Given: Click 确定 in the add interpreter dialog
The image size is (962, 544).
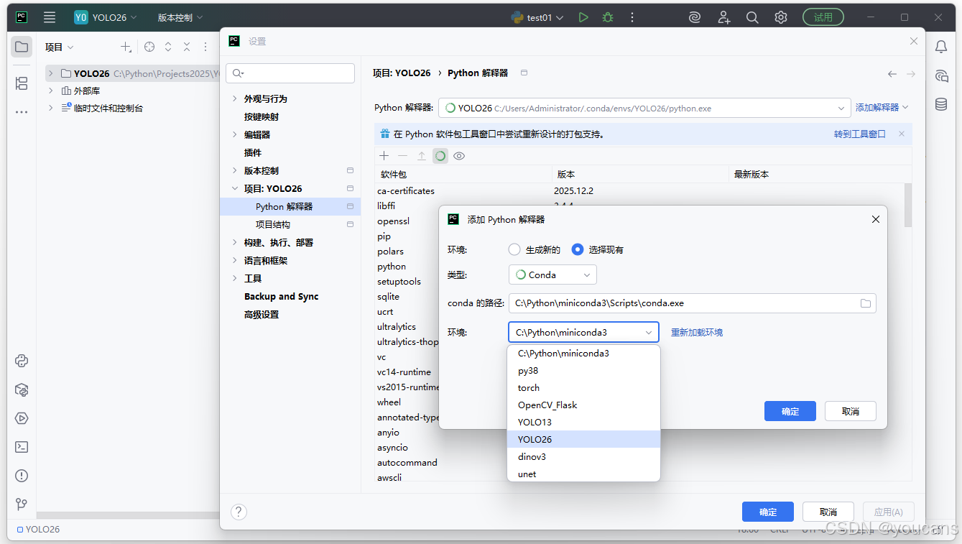Looking at the screenshot, I should point(790,411).
